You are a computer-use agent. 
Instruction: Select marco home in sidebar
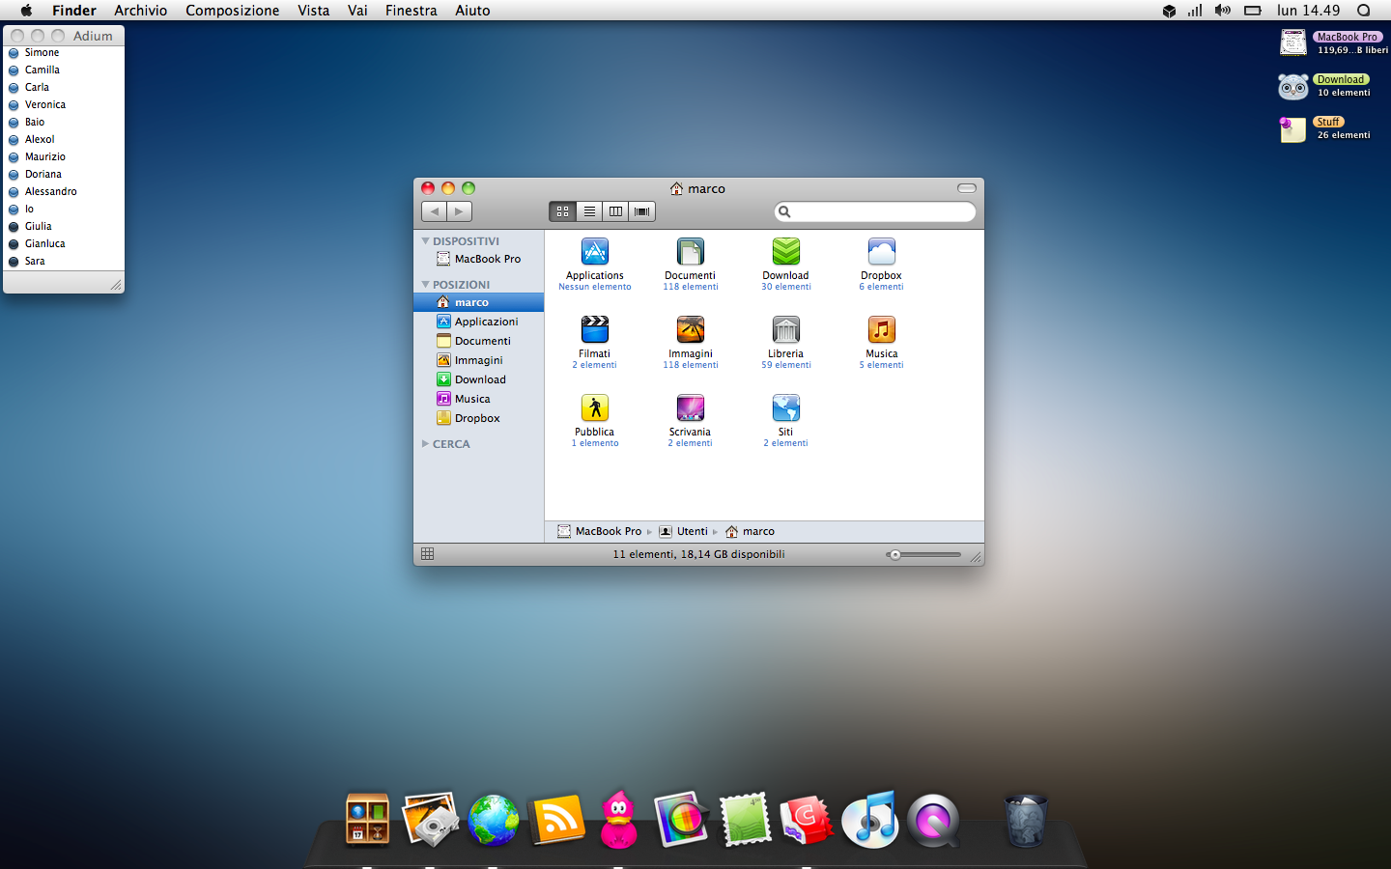coord(478,302)
